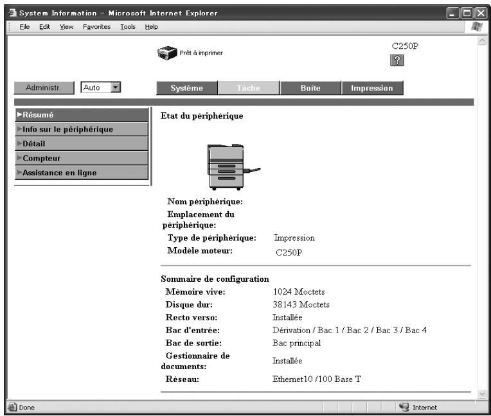
Task: Switch to the Boîte tab
Action: tap(310, 88)
